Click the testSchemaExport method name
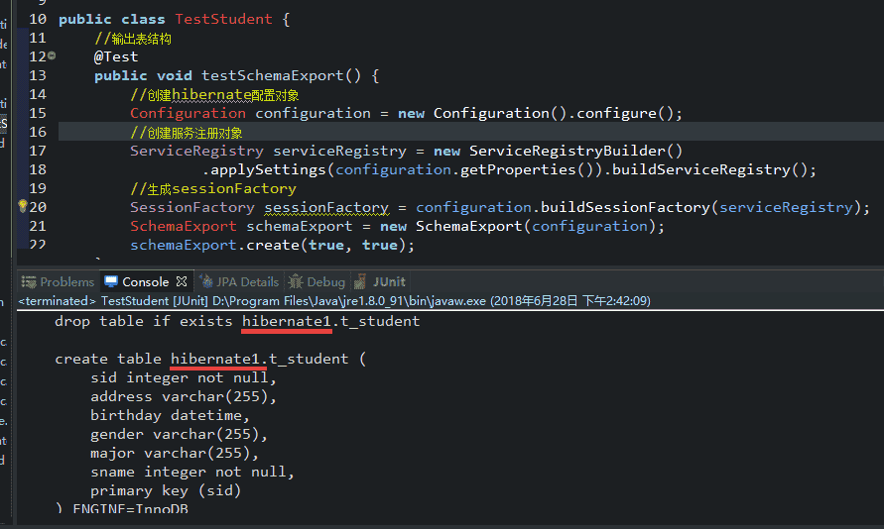 point(272,75)
